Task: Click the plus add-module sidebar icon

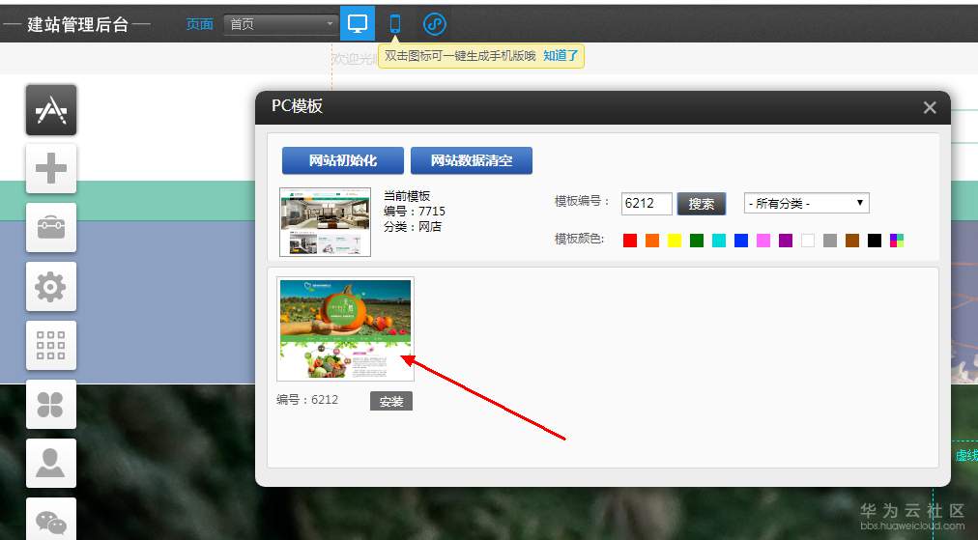Action: [51, 168]
